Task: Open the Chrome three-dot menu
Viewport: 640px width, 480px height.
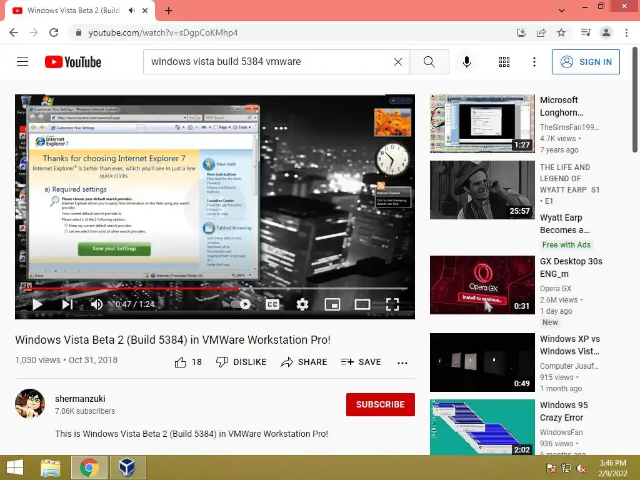Action: coord(626,32)
